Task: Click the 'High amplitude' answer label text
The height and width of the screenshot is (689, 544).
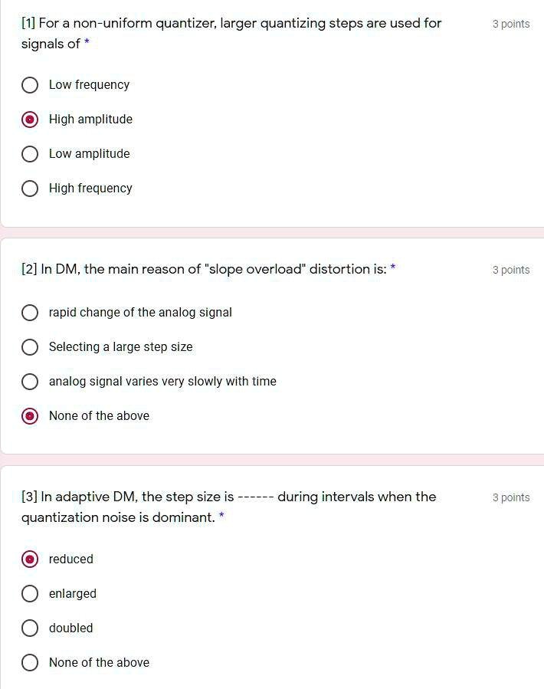Action: (x=90, y=120)
